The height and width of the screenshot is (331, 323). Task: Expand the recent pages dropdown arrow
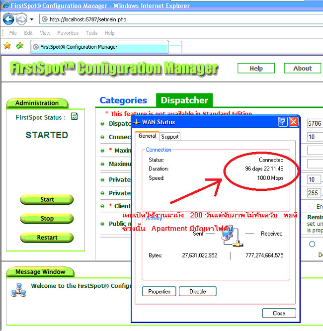(31, 19)
